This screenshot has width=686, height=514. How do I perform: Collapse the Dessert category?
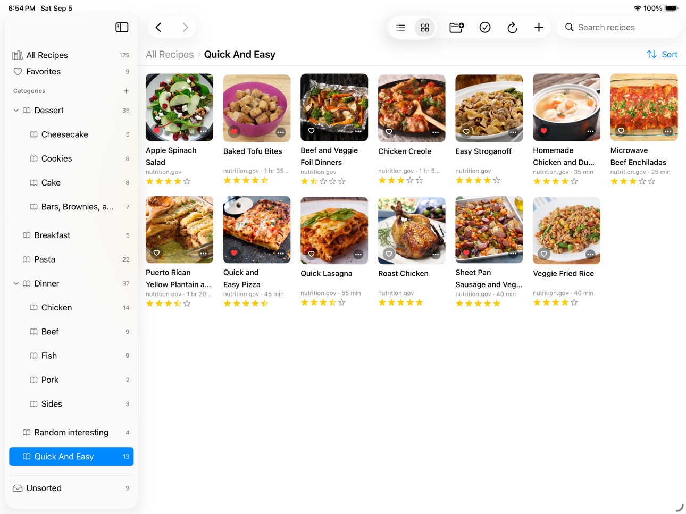click(16, 111)
